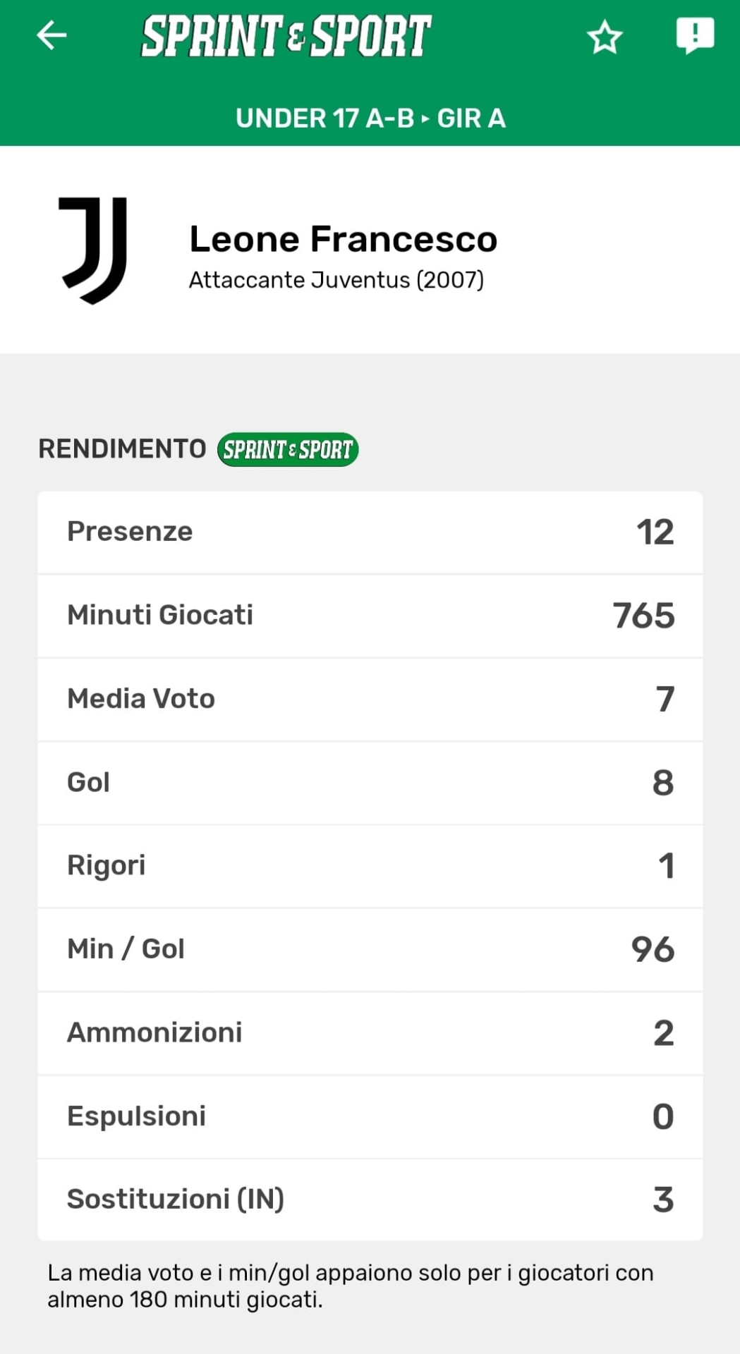Tap the Gol statistic row
The image size is (740, 1354).
(x=370, y=782)
